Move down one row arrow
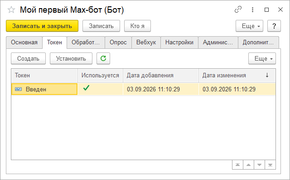Screen dimensions: 290x180 click(x=259, y=165)
